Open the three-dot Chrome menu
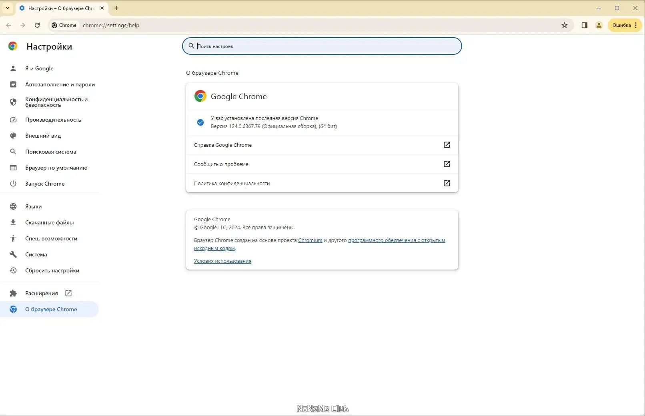This screenshot has width=645, height=416. tap(636, 25)
